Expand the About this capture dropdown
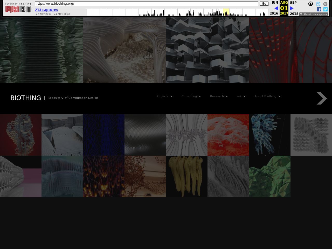The image size is (332, 249). pyautogui.click(x=314, y=14)
